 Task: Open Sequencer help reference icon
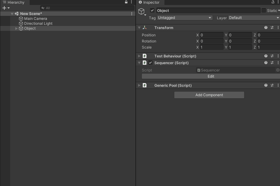click(266, 63)
